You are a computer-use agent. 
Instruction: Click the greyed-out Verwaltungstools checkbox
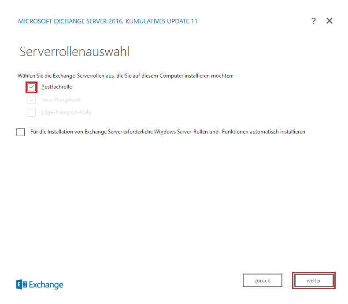pyautogui.click(x=31, y=100)
